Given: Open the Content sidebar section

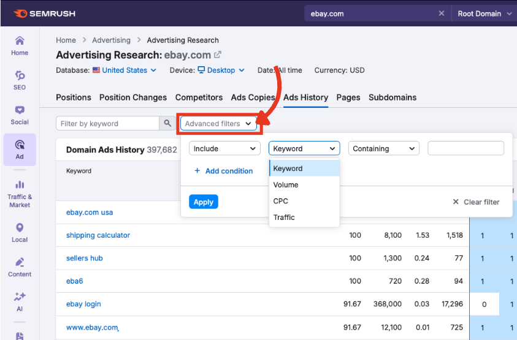Looking at the screenshot, I should click(20, 267).
